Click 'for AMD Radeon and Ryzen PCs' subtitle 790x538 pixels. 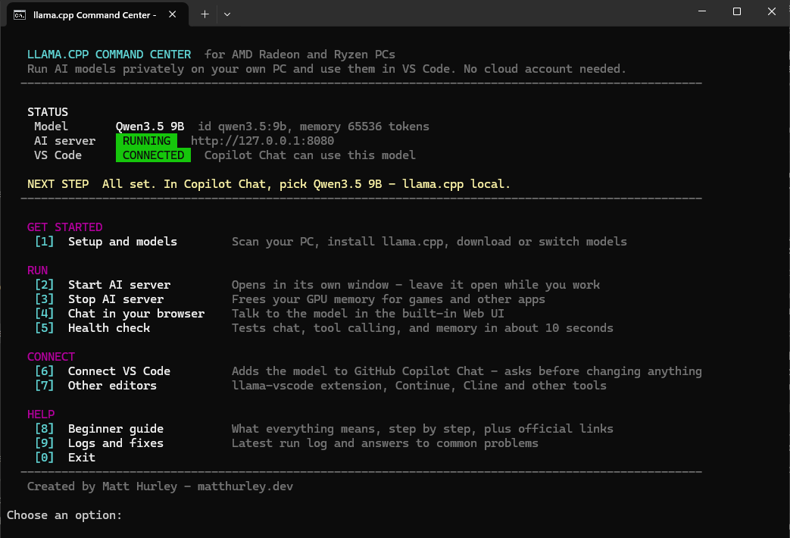[x=300, y=55]
